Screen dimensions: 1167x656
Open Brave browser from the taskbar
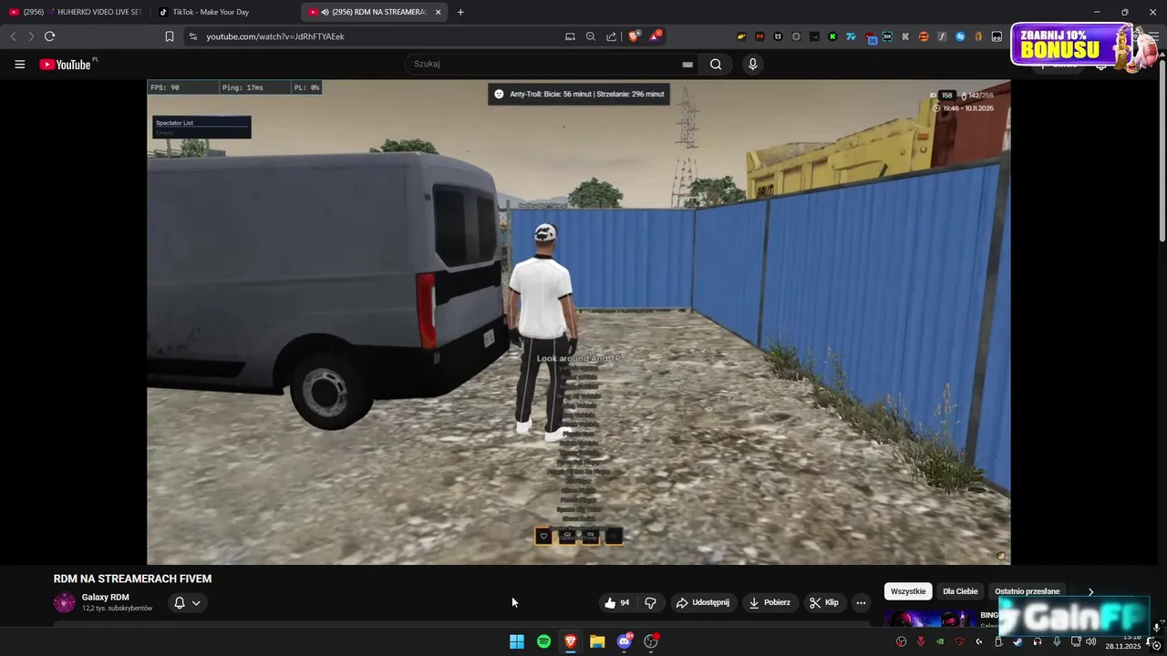(x=571, y=641)
